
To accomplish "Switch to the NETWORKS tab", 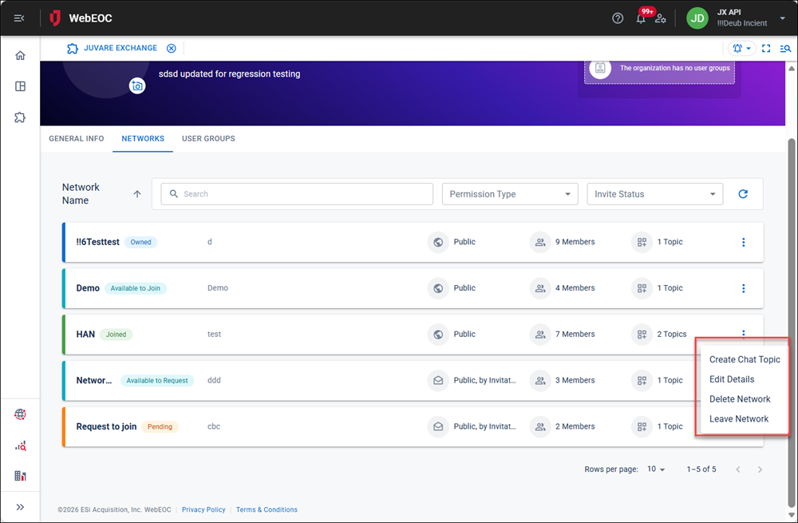I will 143,138.
